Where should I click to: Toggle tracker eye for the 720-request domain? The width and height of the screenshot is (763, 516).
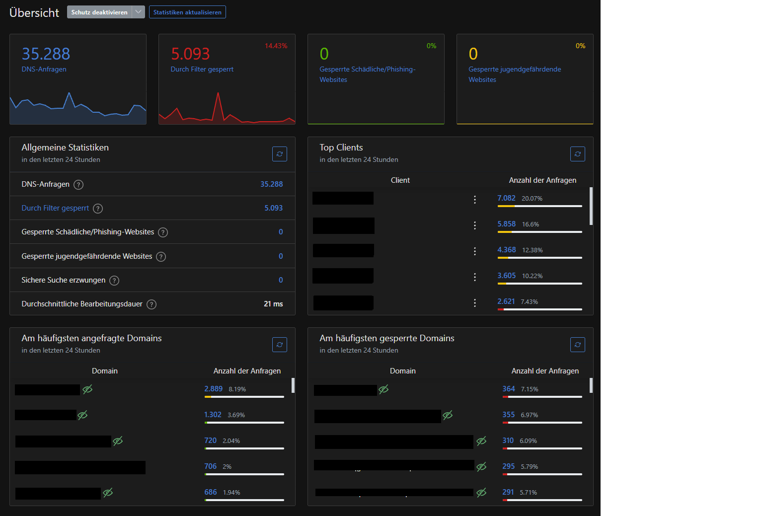coord(118,441)
